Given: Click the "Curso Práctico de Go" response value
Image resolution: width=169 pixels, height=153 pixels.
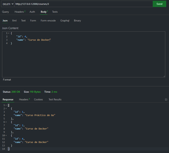Looking at the screenshot, I should (x=40, y=115).
